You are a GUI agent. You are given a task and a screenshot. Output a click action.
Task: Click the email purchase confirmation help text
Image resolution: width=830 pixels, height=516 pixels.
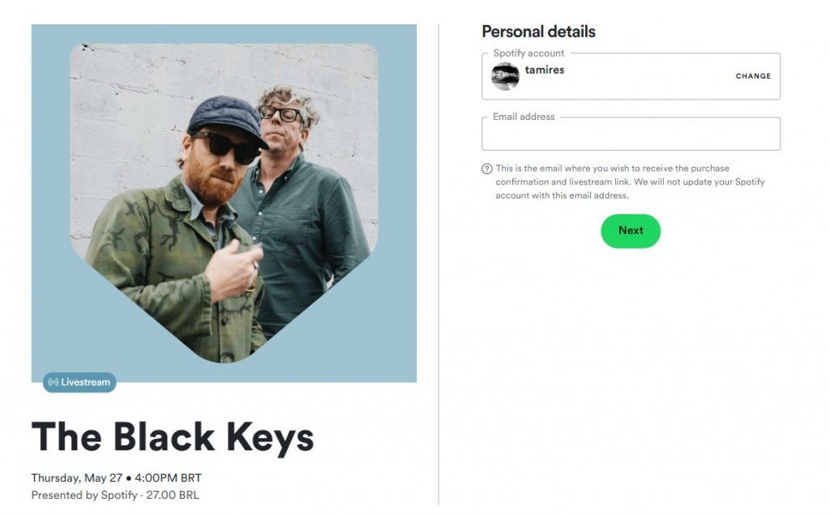(x=630, y=181)
